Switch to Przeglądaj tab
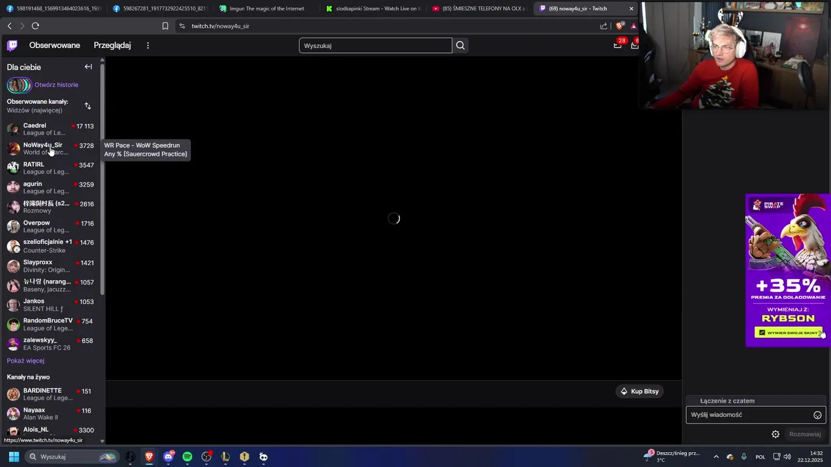The image size is (831, 467). (x=112, y=45)
